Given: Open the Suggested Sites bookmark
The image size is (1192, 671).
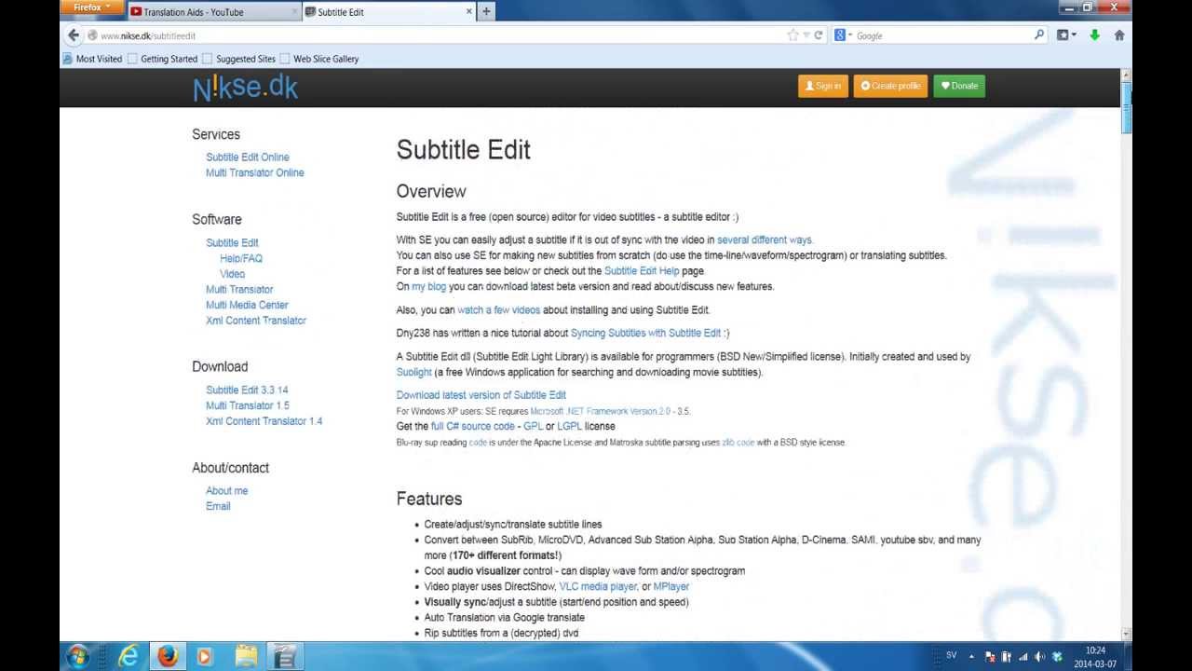Looking at the screenshot, I should 238,59.
